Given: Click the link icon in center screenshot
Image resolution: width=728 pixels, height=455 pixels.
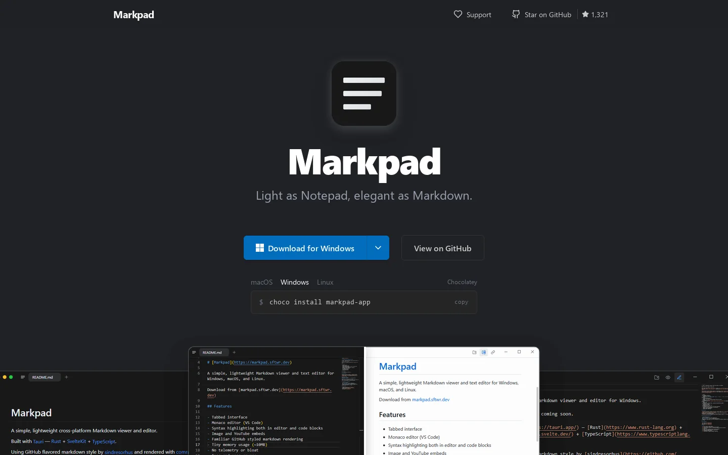Looking at the screenshot, I should pos(493,352).
